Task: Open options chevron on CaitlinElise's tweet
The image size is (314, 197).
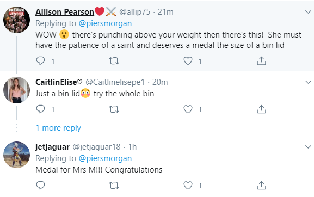Action: tap(308, 82)
